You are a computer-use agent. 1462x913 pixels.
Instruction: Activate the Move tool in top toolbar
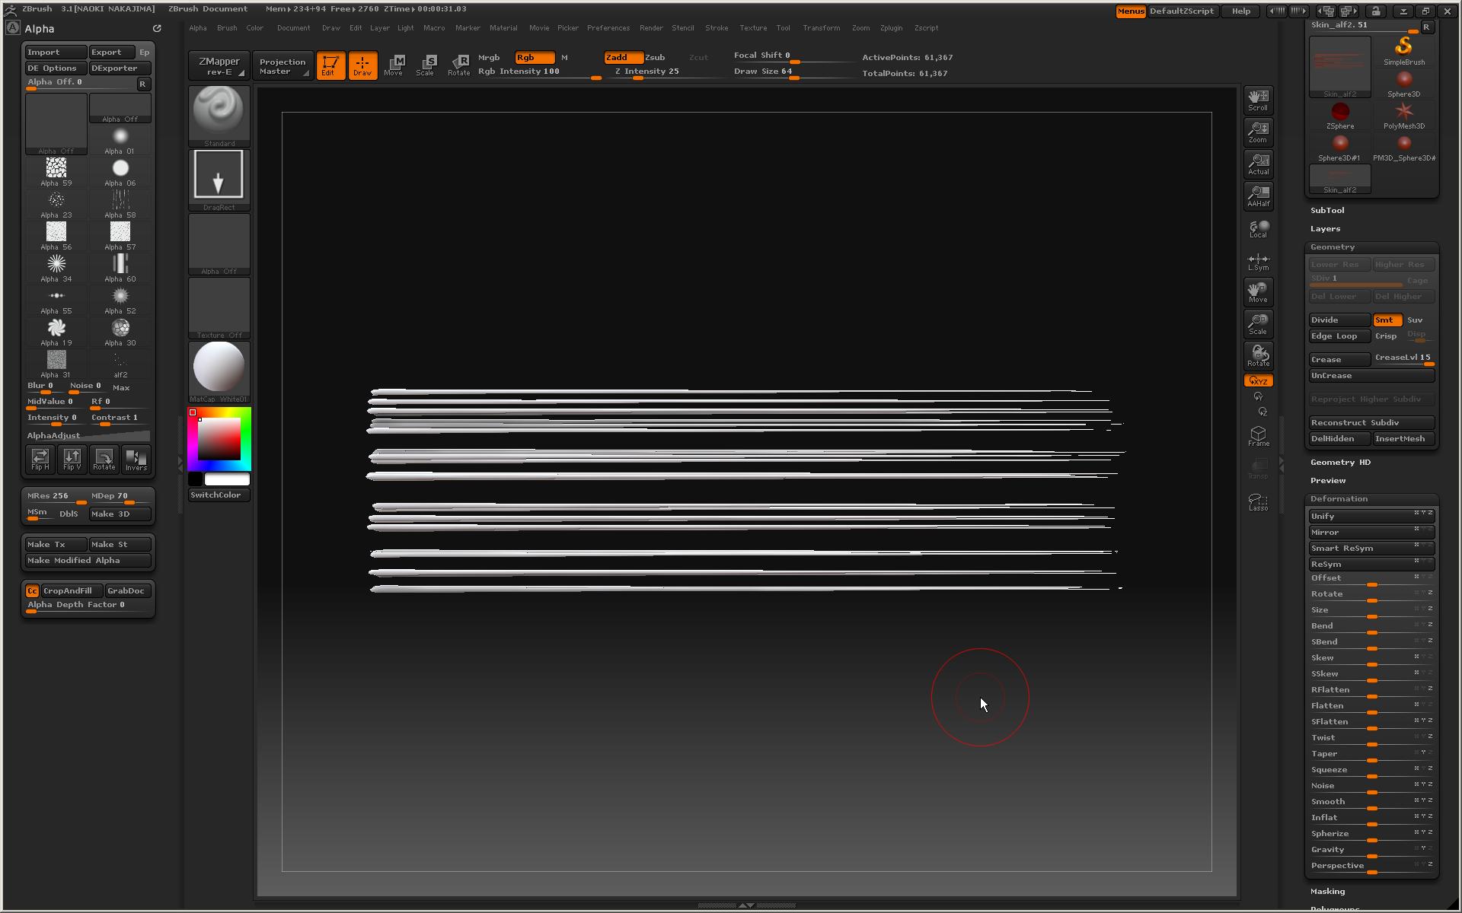pos(394,65)
